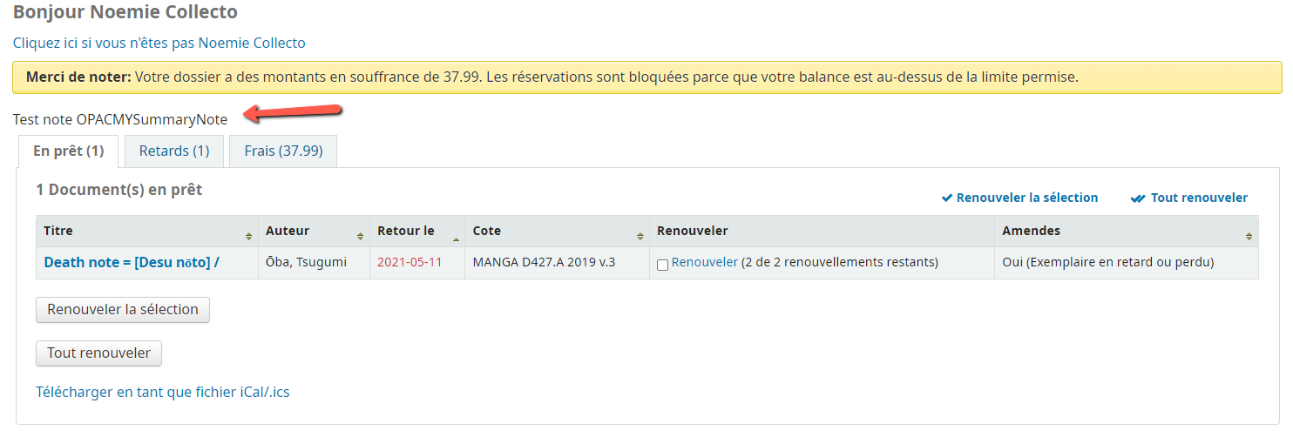Click the sort arrows in Titre column header
Screen dimensions: 1293x437
[248, 236]
